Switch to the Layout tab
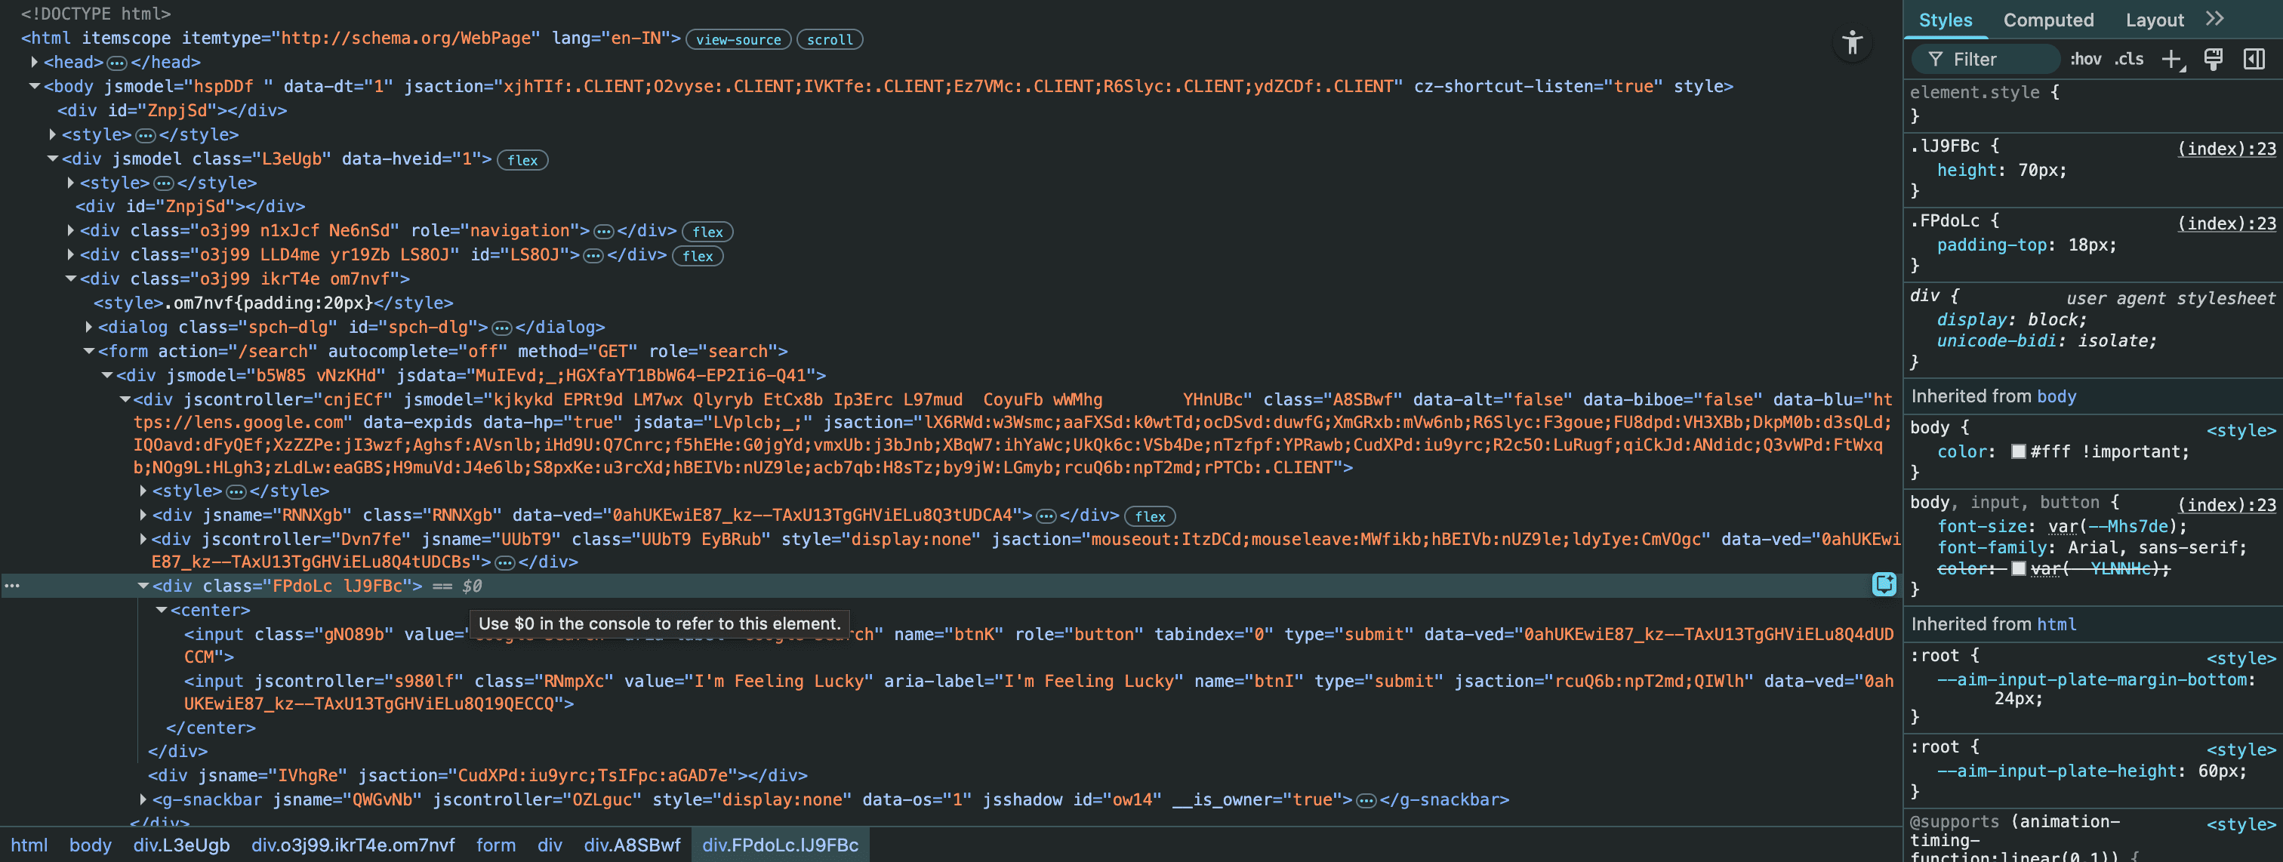 pyautogui.click(x=2155, y=20)
